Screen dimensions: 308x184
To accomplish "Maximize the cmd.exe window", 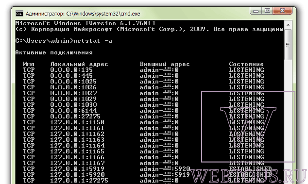I will (x=267, y=11).
